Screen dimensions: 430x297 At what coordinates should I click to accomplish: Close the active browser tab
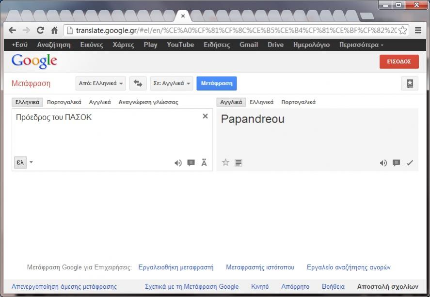tap(183, 16)
